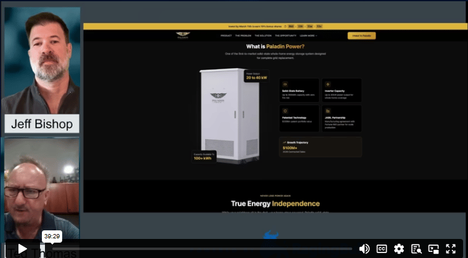Expand the LEARN MORE dropdown
The height and width of the screenshot is (258, 468).
309,36
